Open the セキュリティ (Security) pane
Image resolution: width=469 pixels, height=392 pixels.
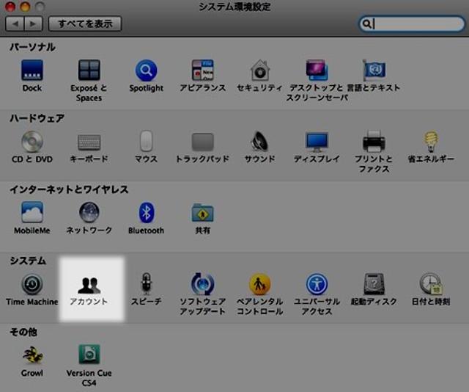[259, 71]
